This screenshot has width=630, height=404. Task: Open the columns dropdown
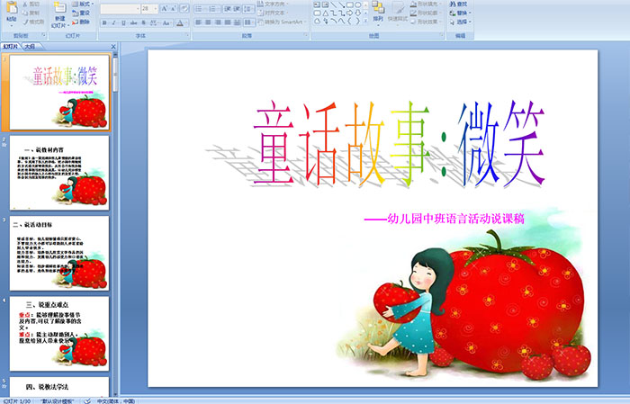coord(249,22)
